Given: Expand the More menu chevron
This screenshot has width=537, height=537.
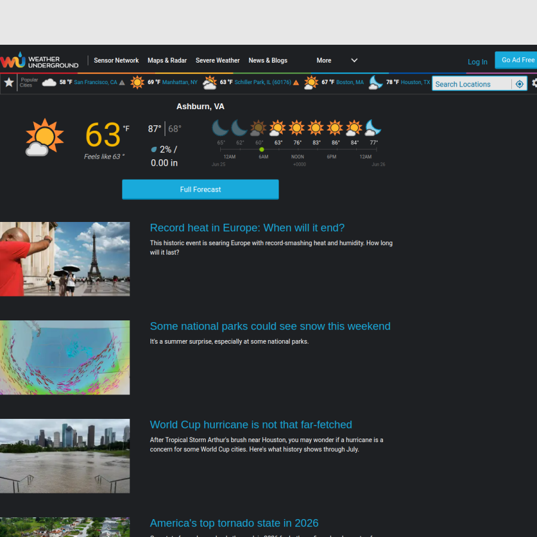Looking at the screenshot, I should pyautogui.click(x=354, y=60).
